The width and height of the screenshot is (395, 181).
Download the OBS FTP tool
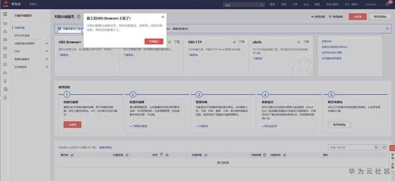point(238,42)
